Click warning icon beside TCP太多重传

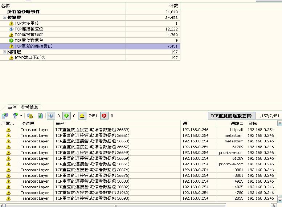click(x=11, y=23)
